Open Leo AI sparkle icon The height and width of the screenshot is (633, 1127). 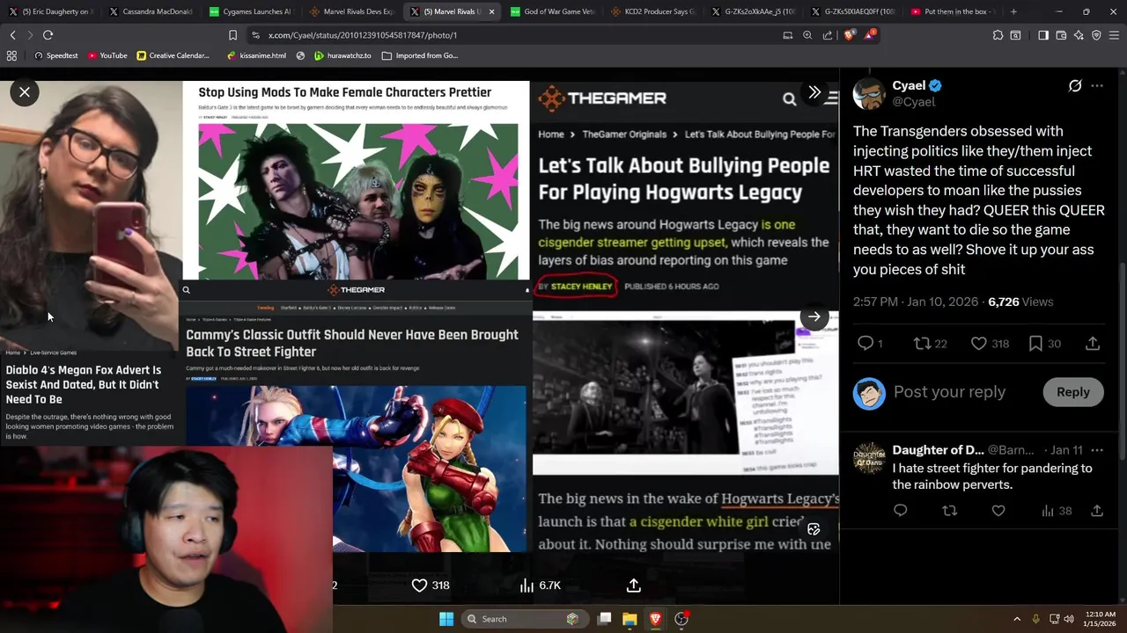1079,35
